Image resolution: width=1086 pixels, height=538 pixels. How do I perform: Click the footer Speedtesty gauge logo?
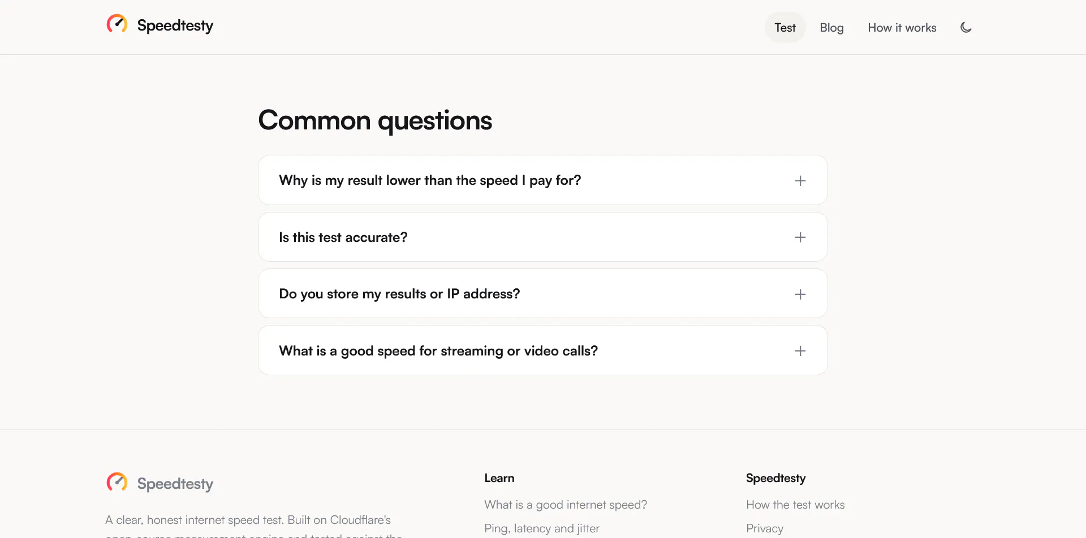[117, 483]
